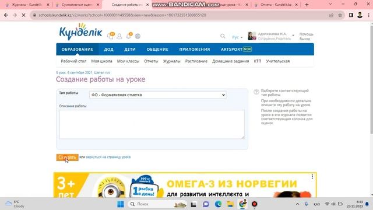373x210 pixels.
Task: Go to Учительская submenu
Action: [278, 61]
